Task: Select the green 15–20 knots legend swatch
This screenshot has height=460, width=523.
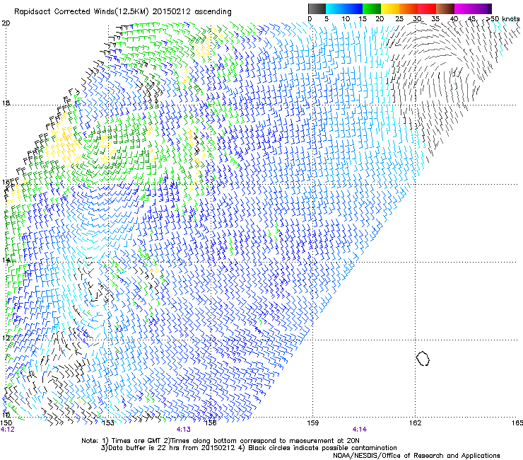Action: [372, 8]
